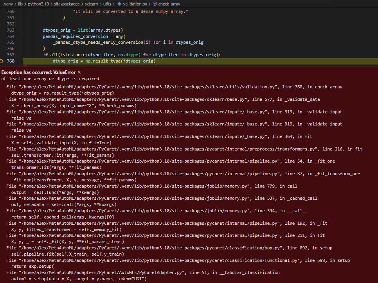This screenshot has height=283, width=378.
Task: Open the utils breadcrumb dropdown
Action: point(107,4)
